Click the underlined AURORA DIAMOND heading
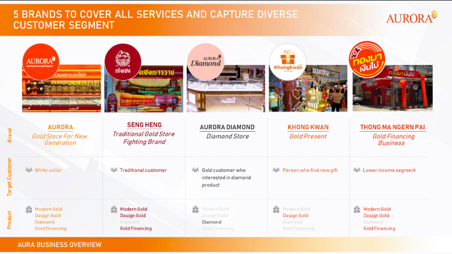 coord(227,127)
